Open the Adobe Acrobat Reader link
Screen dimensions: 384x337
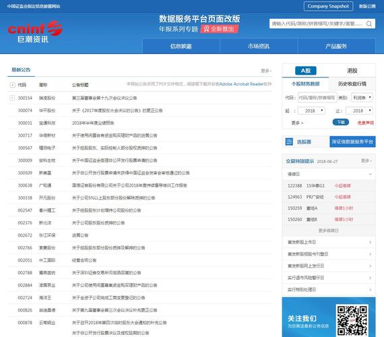(x=242, y=84)
